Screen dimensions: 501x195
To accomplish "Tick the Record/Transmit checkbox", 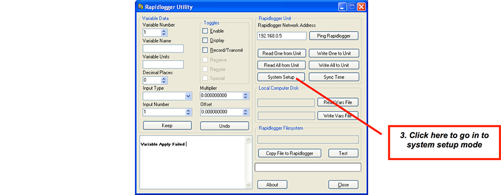I will point(205,50).
